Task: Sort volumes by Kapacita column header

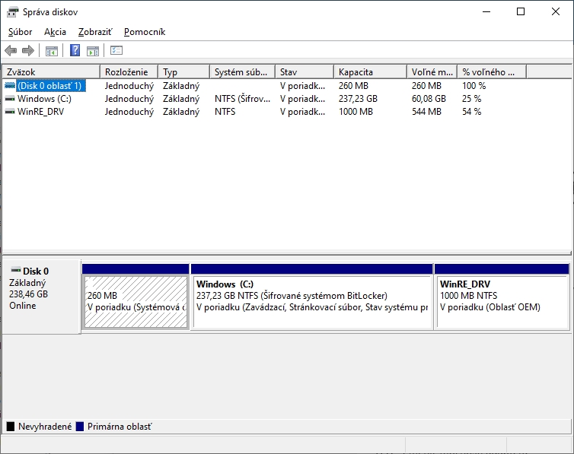Action: coord(370,72)
